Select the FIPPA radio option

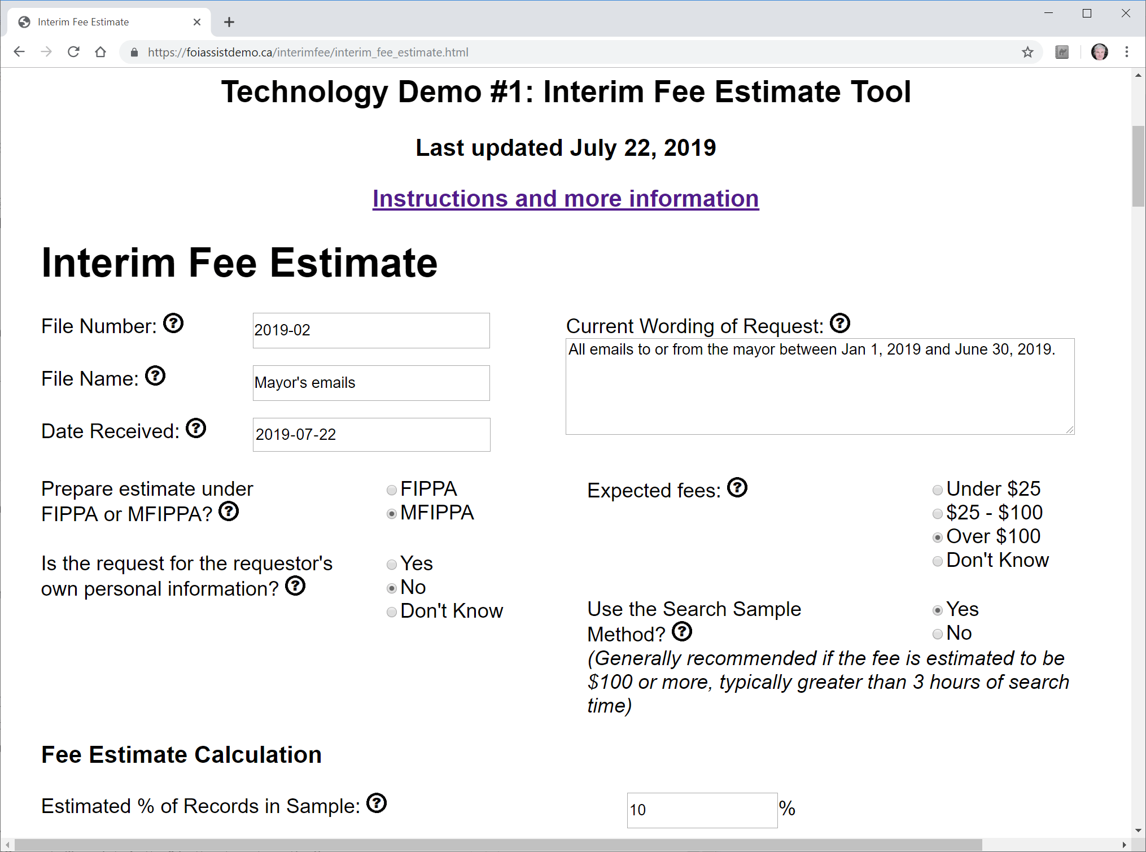[x=392, y=490]
